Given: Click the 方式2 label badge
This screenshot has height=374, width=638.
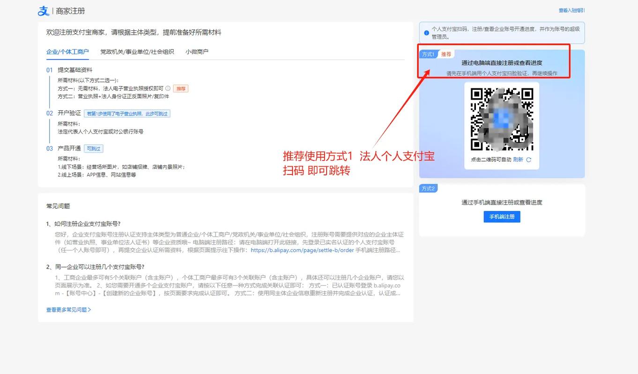Looking at the screenshot, I should click(x=428, y=188).
